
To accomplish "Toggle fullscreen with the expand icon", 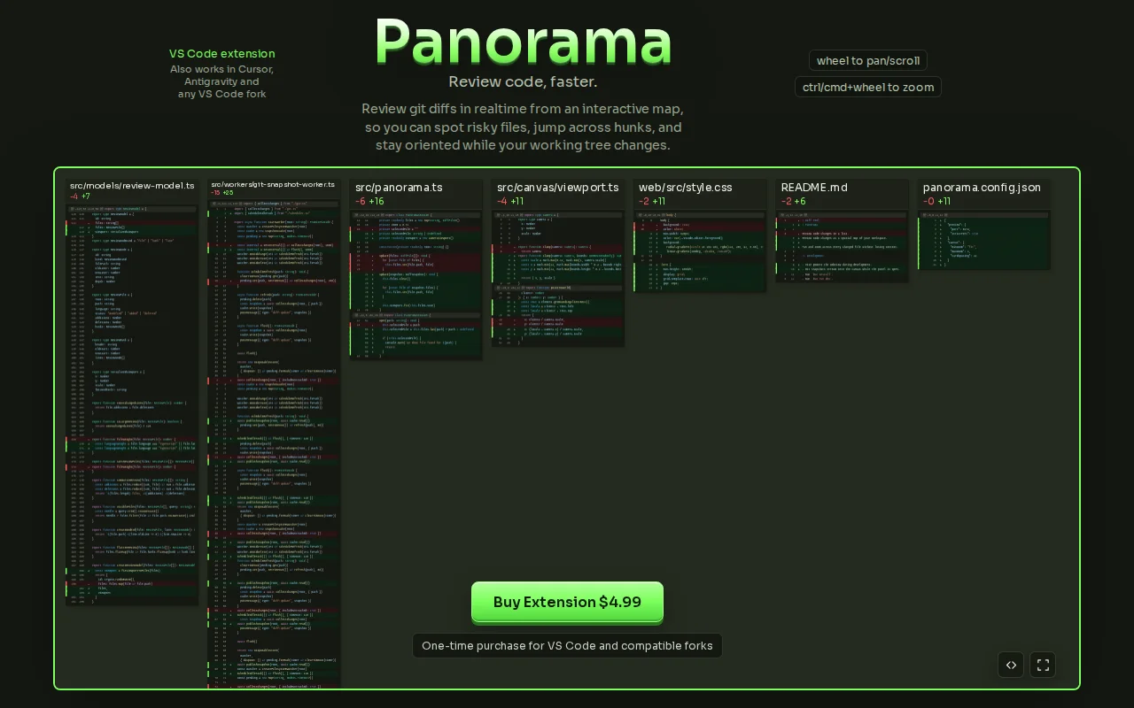I will coord(1043,665).
